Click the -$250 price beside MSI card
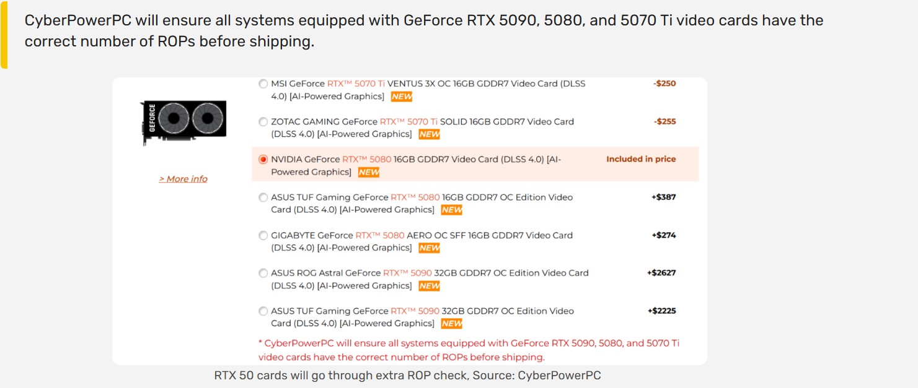Image resolution: width=918 pixels, height=388 pixels. [x=664, y=84]
